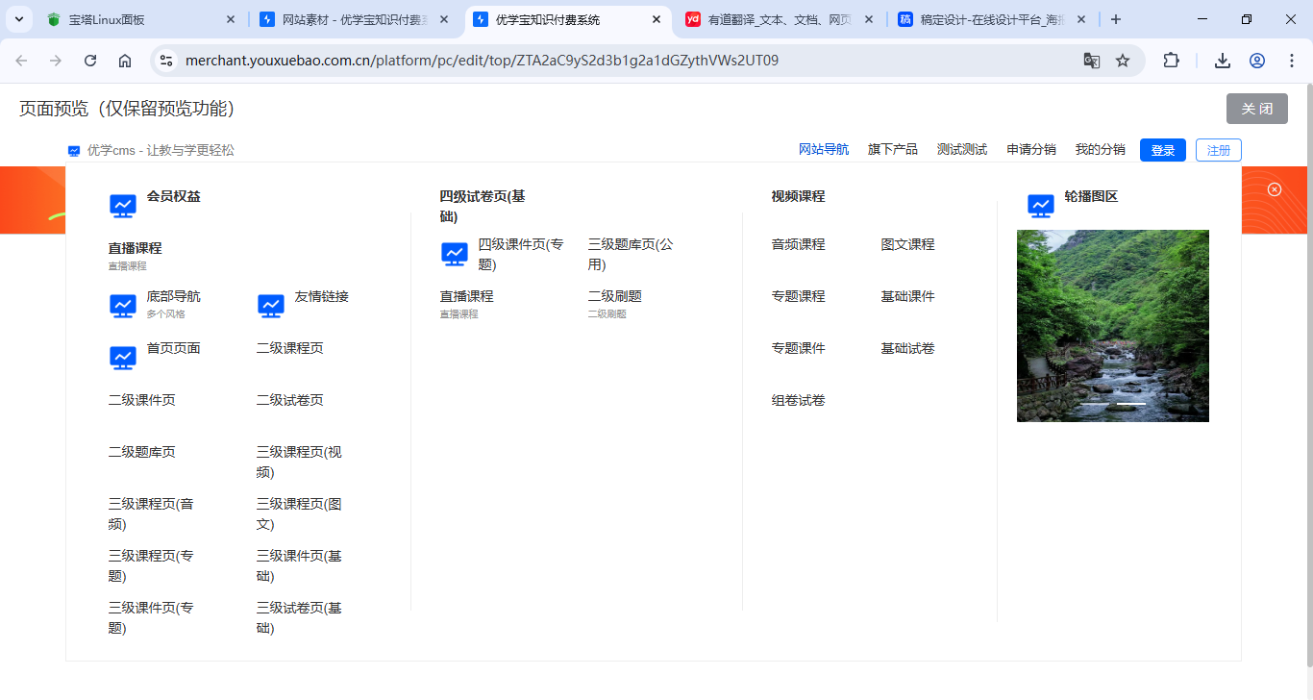The height and width of the screenshot is (700, 1313).
Task: Click the 四级课件页(专题) icon
Action: tap(455, 254)
